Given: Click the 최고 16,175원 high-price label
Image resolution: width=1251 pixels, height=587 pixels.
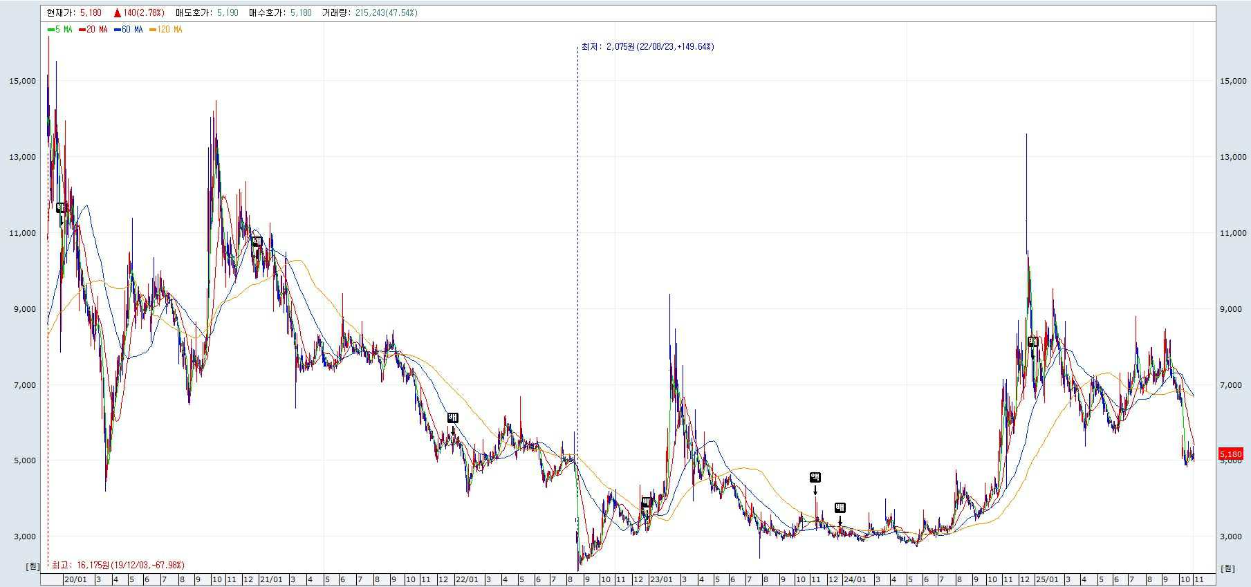Looking at the screenshot, I should pos(118,565).
